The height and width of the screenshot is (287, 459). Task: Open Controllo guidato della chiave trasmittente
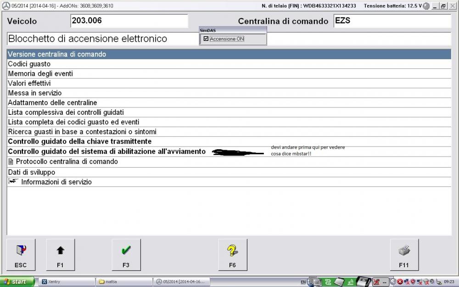[x=80, y=141]
